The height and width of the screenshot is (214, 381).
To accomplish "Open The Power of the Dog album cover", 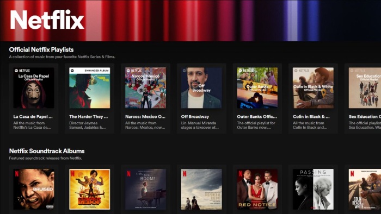I will pos(201,189).
